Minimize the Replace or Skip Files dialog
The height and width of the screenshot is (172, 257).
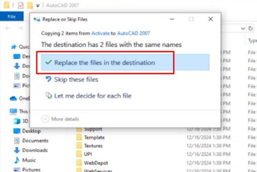pyautogui.click(x=172, y=19)
